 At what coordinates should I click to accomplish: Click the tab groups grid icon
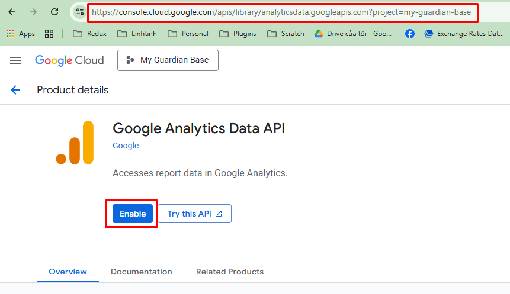click(x=49, y=34)
